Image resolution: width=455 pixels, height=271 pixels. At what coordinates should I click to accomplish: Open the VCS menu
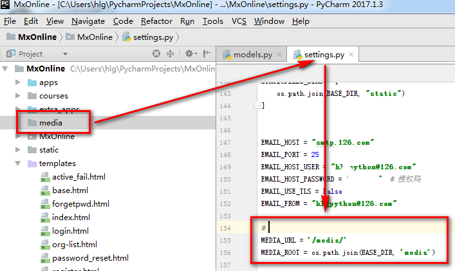pyautogui.click(x=239, y=21)
